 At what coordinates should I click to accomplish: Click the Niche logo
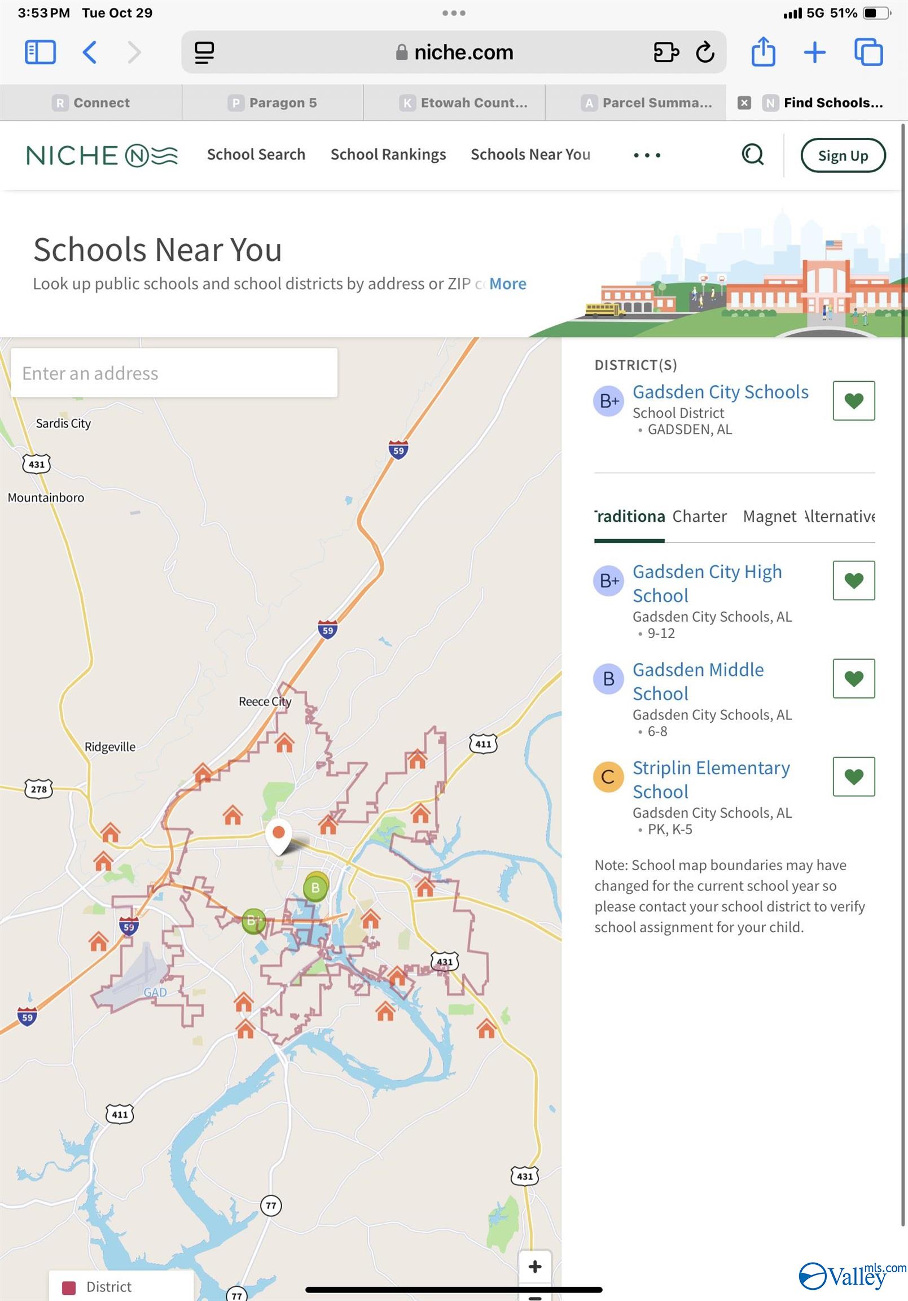coord(102,155)
